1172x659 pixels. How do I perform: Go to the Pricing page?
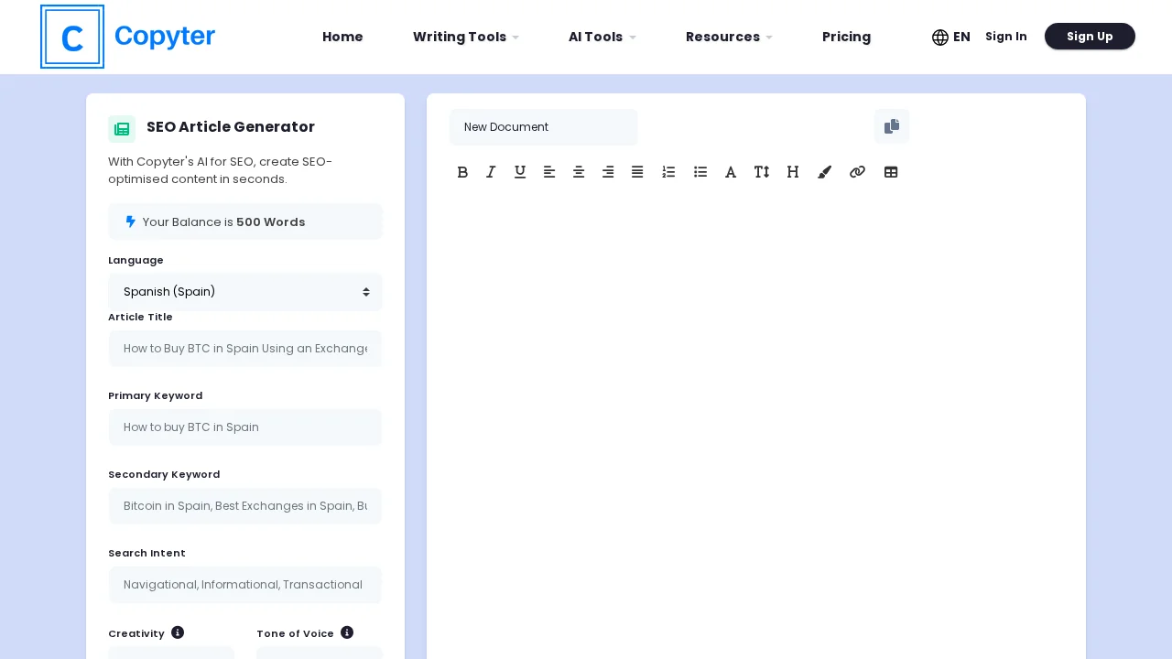click(x=846, y=37)
